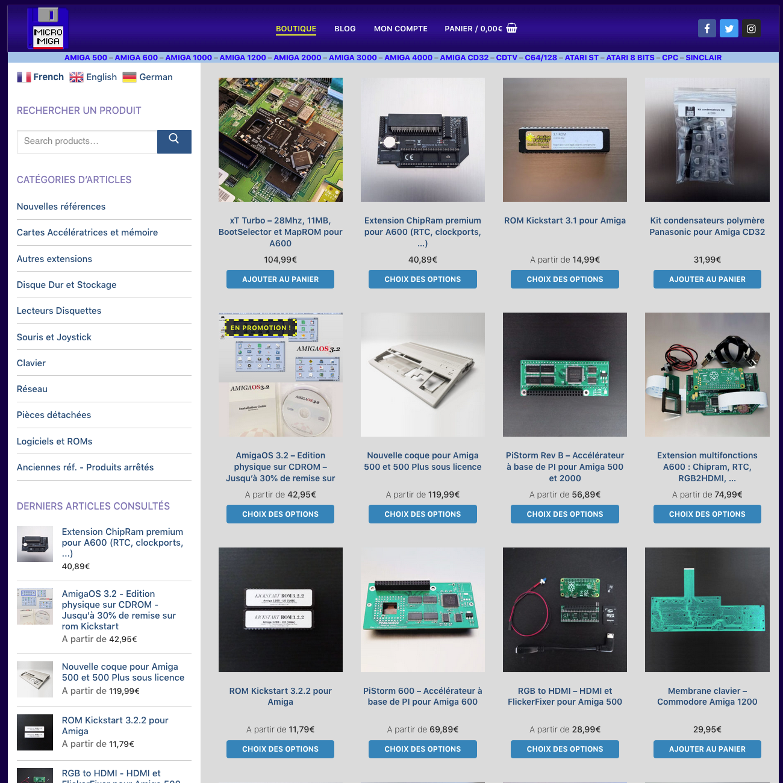Image resolution: width=783 pixels, height=783 pixels.
Task: Select AMIGA 500 in platform bar
Action: pos(86,58)
